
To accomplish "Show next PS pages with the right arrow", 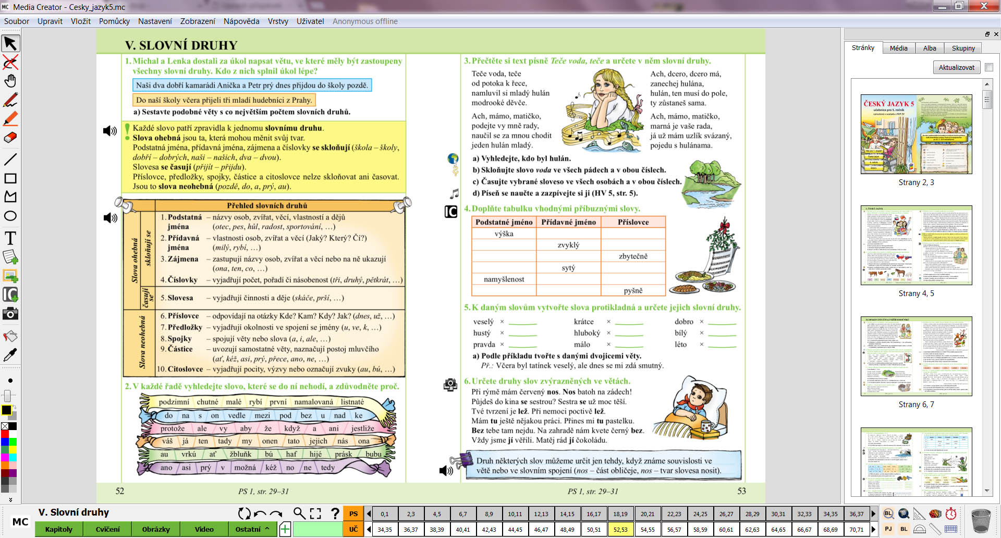I will [874, 513].
